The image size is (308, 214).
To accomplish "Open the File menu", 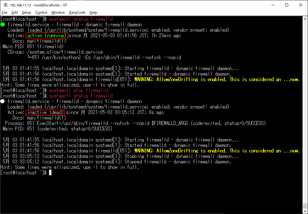I will pyautogui.click(x=5, y=12).
